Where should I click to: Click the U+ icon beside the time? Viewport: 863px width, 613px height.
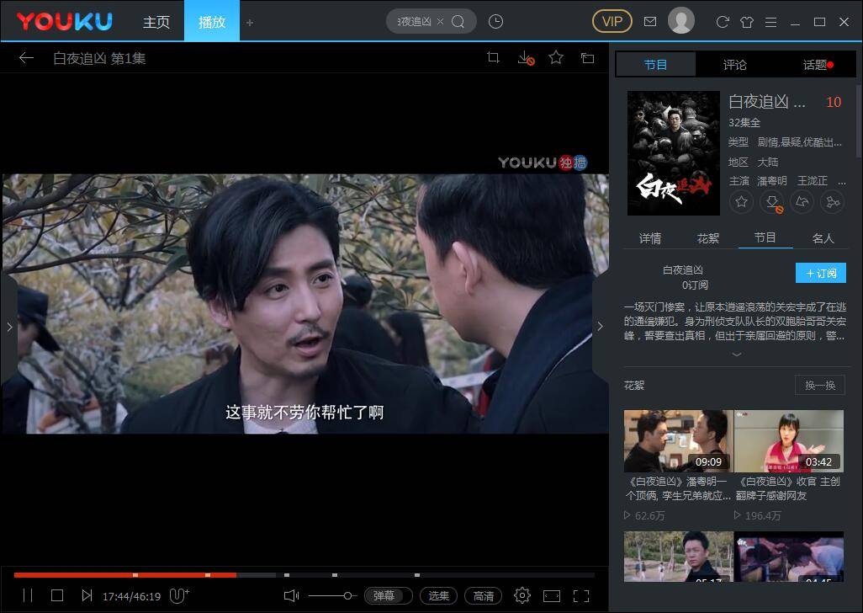[179, 595]
